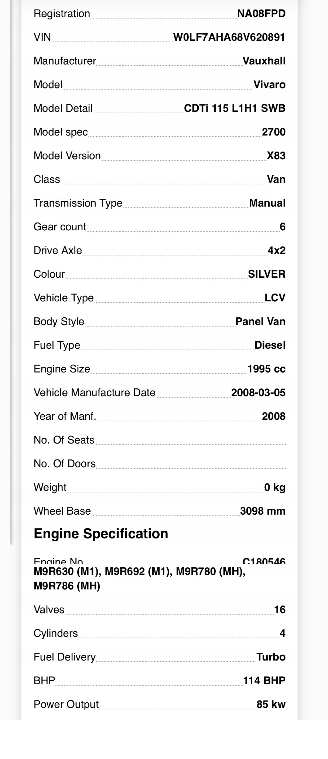Click the Vehicle Type LCV value

(x=275, y=298)
